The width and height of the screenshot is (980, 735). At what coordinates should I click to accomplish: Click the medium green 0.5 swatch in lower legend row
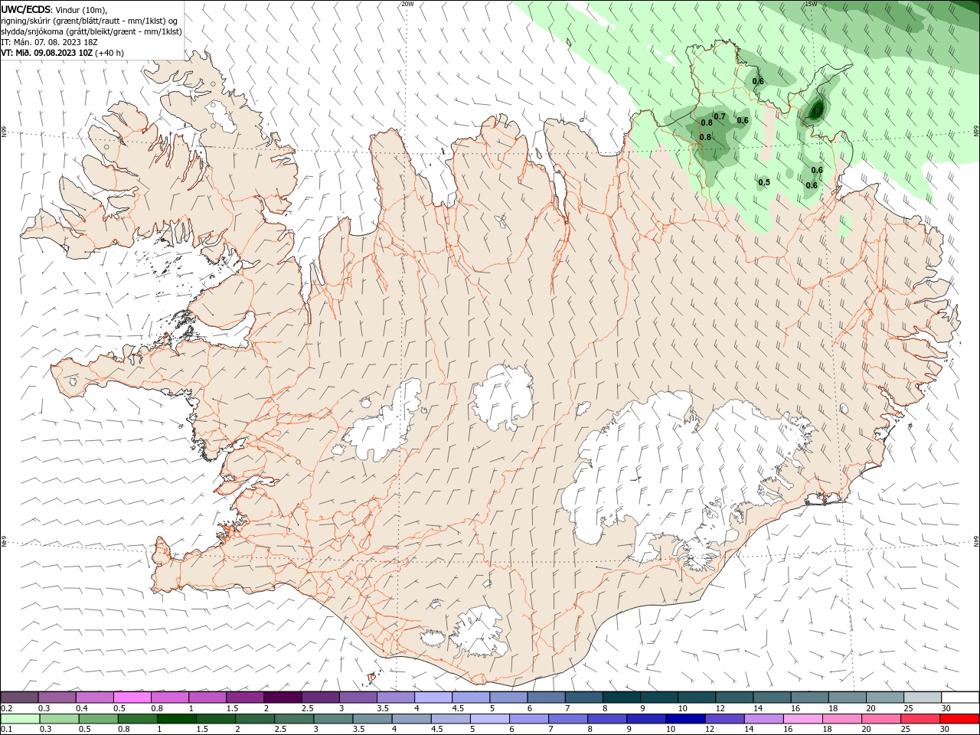pos(99,718)
